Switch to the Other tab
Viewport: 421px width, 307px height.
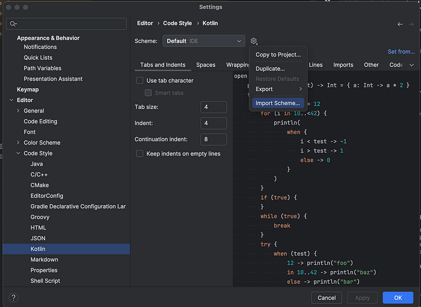(371, 65)
